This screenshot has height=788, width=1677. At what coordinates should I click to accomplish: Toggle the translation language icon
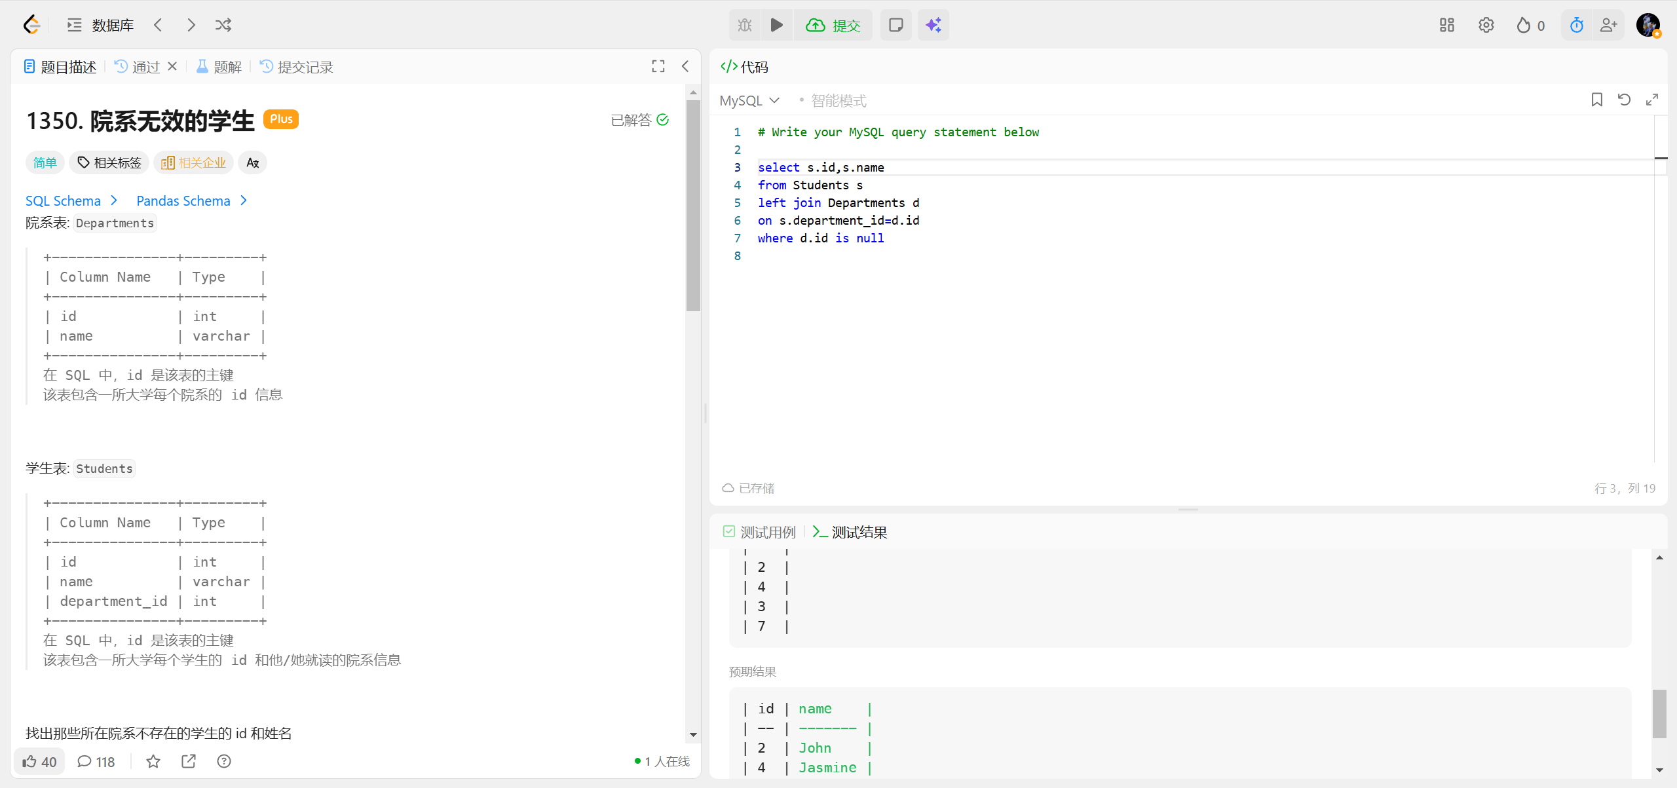click(252, 162)
